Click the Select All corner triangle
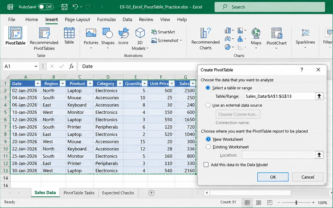Image resolution: width=333 pixels, height=208 pixels. coord(8,77)
